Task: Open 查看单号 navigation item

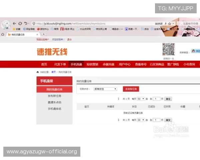Action: 141,64
